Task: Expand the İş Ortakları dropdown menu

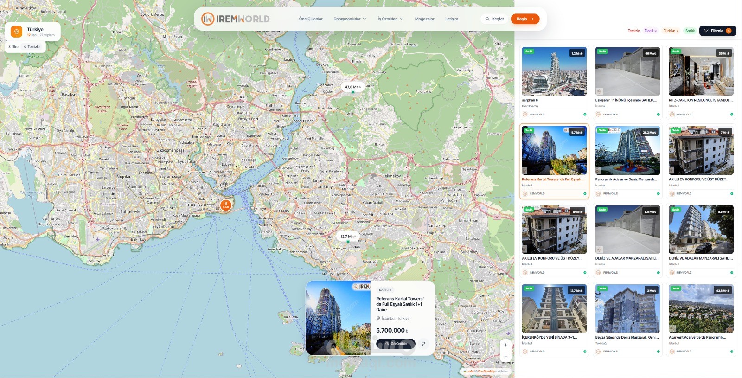Action: (390, 19)
